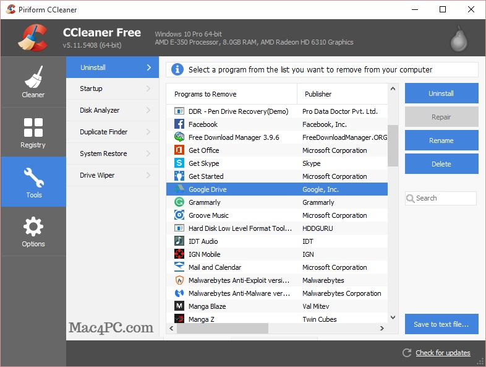Click the IDT Audio icon
This screenshot has height=367, width=486.
pyautogui.click(x=179, y=241)
